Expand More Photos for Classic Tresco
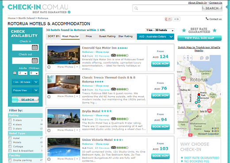This screenshot has height=163, width=230. (69, 96)
